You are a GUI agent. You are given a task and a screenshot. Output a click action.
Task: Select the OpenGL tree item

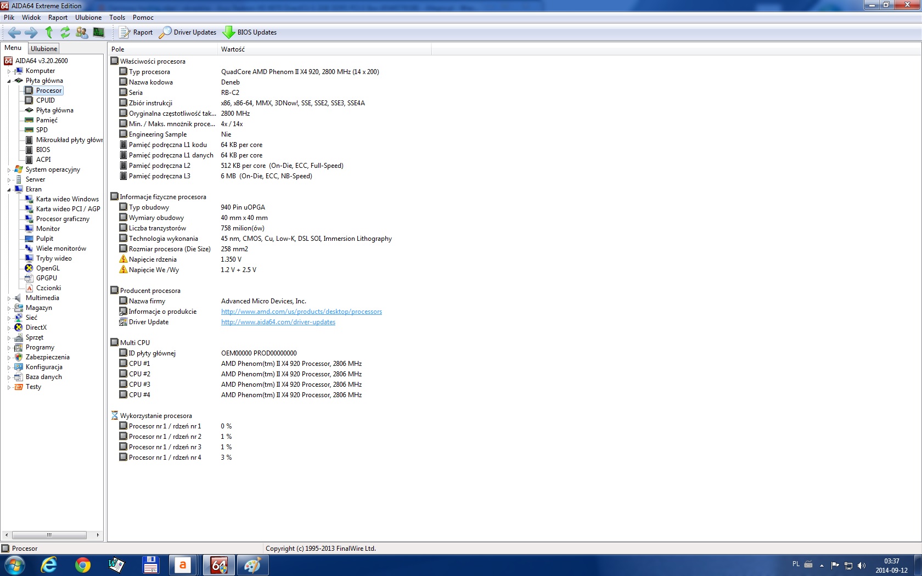(48, 268)
